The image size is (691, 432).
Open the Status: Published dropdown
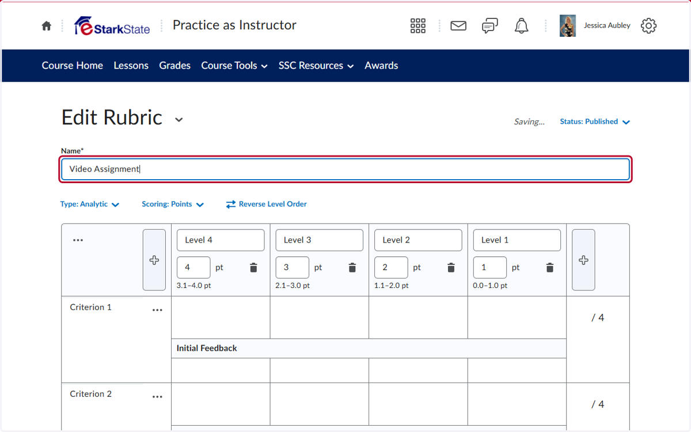(595, 122)
